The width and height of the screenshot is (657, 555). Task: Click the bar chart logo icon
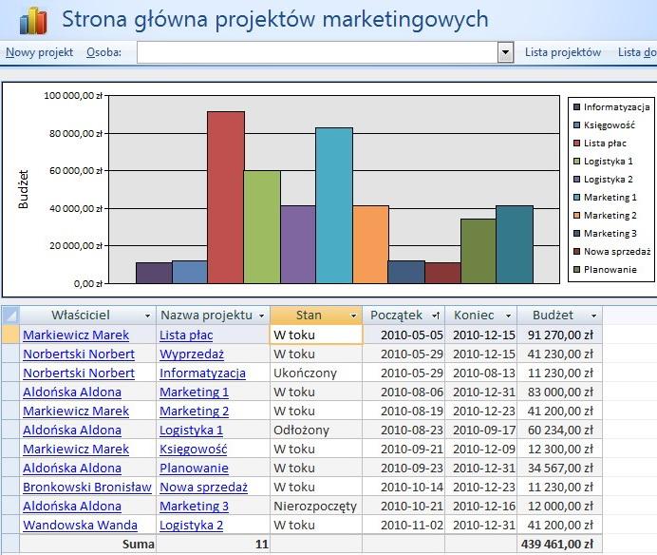33,21
